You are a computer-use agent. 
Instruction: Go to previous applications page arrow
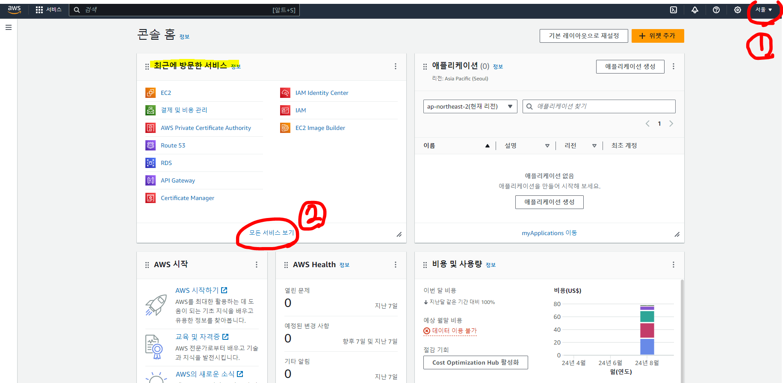tap(647, 124)
